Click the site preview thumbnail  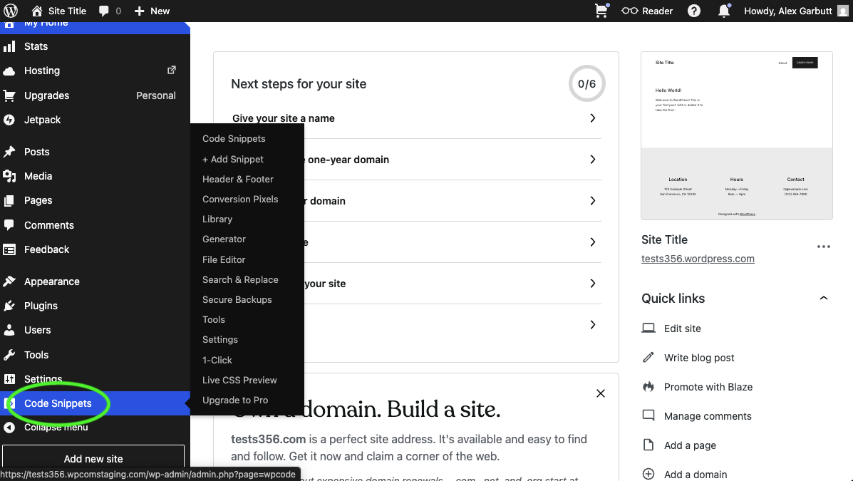pos(737,136)
